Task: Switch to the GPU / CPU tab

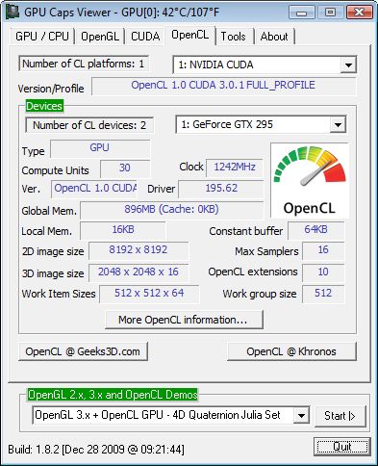Action: pyautogui.click(x=42, y=37)
